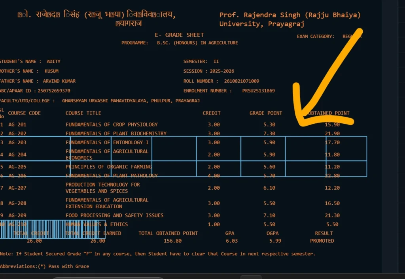This screenshot has height=279, width=405.
Task: Click the "E- GRADE SHEET" heading
Action: [179, 35]
